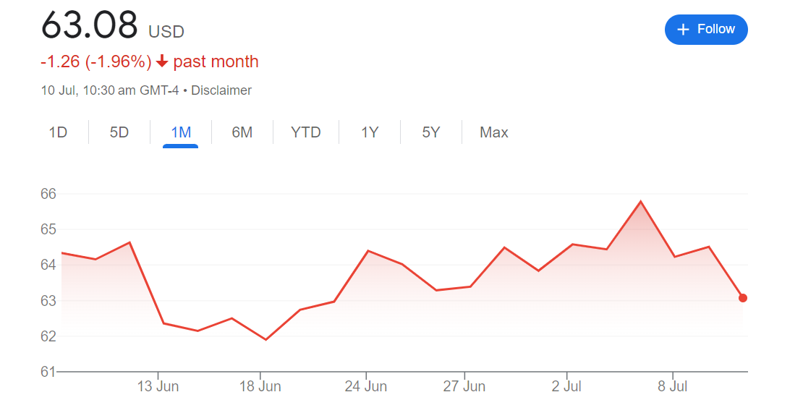Click the 63.08 price value
This screenshot has height=413, width=803.
point(90,26)
